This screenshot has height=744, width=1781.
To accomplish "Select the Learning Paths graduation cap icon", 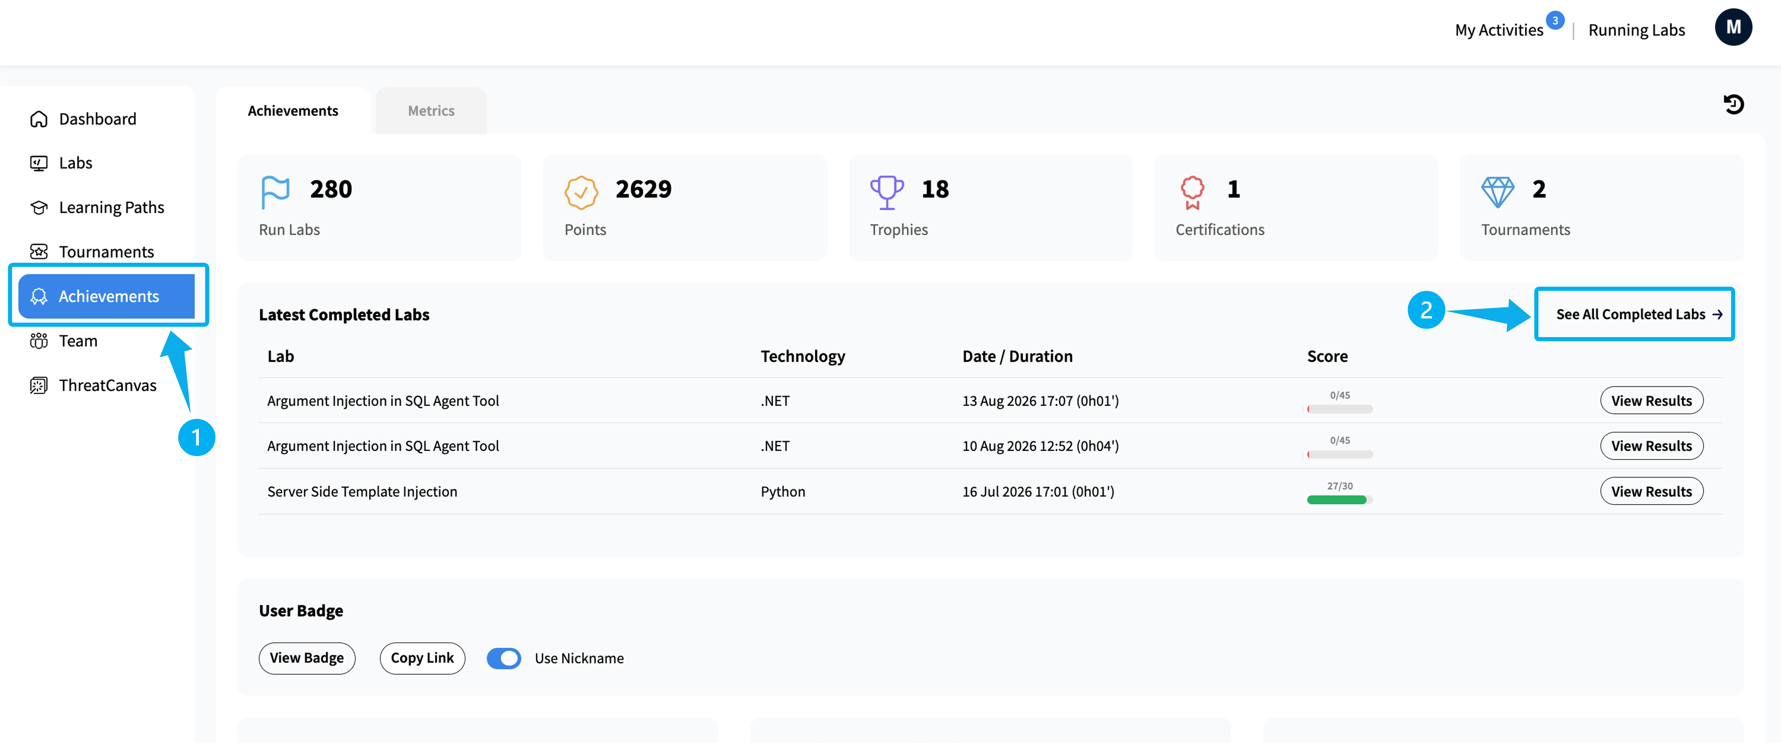I will pos(39,207).
